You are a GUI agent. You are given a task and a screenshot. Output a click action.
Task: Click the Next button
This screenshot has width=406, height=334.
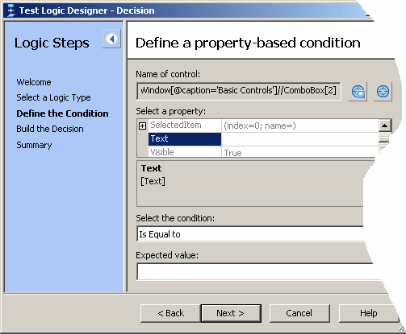[x=231, y=313]
